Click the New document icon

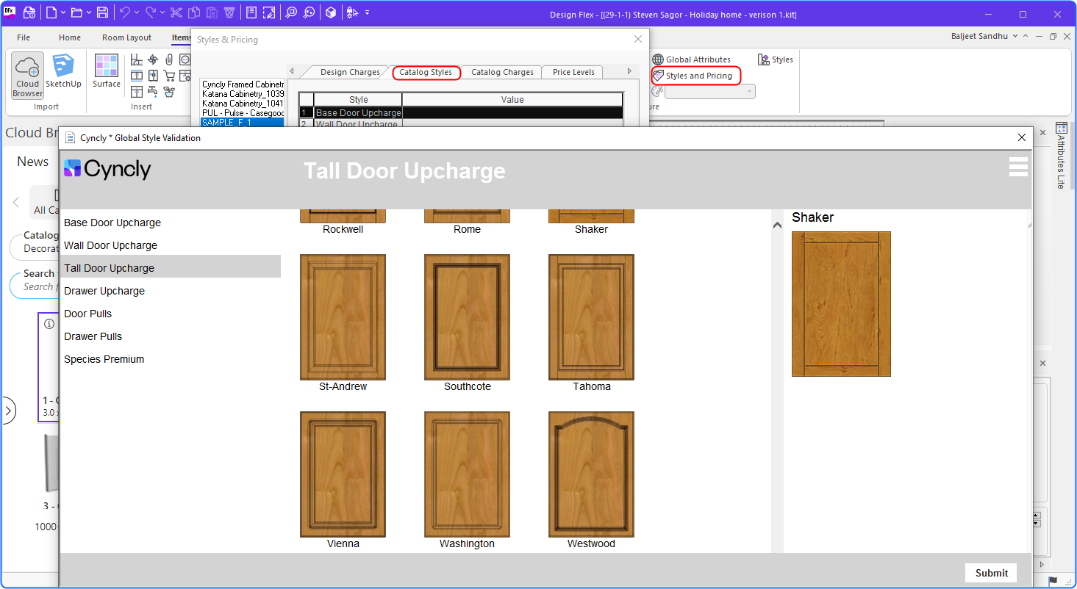tap(51, 12)
